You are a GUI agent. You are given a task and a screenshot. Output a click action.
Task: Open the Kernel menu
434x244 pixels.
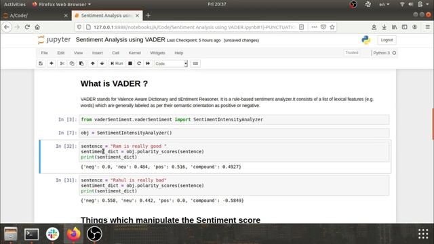point(135,53)
